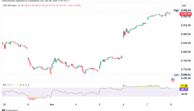The height and width of the screenshot is (111, 194).
Task: Click the purple 65.17 RSI scale tag
Action: point(184,89)
